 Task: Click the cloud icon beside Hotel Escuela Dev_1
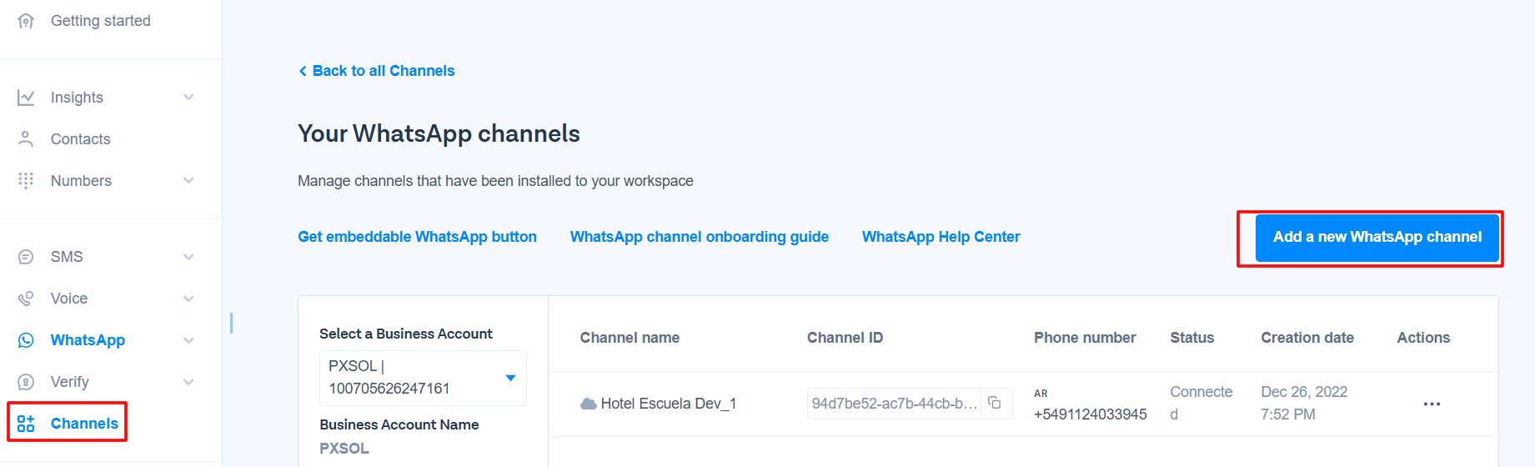[x=589, y=404]
